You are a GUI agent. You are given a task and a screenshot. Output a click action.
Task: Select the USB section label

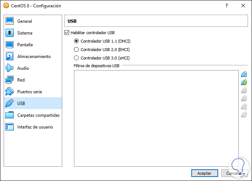(x=21, y=104)
